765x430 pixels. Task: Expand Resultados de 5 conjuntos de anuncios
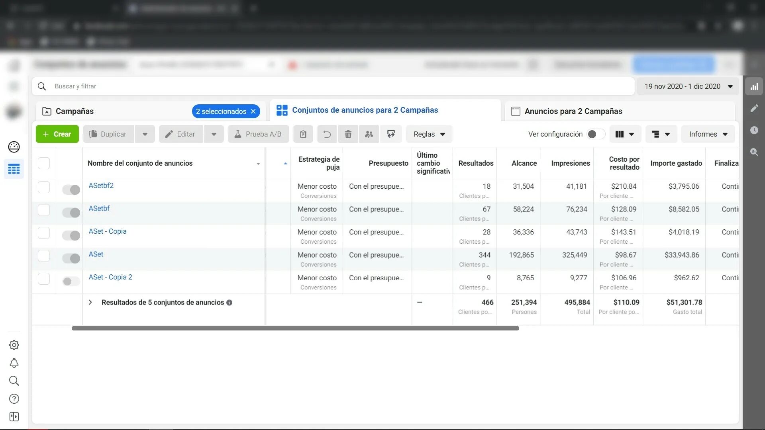coord(90,303)
